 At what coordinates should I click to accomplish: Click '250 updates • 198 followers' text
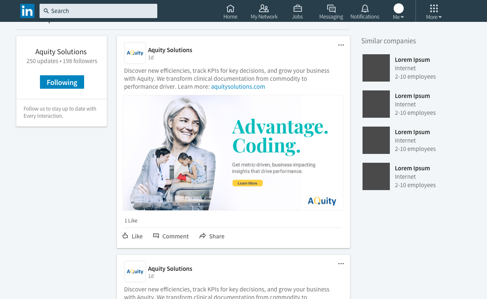pos(62,61)
